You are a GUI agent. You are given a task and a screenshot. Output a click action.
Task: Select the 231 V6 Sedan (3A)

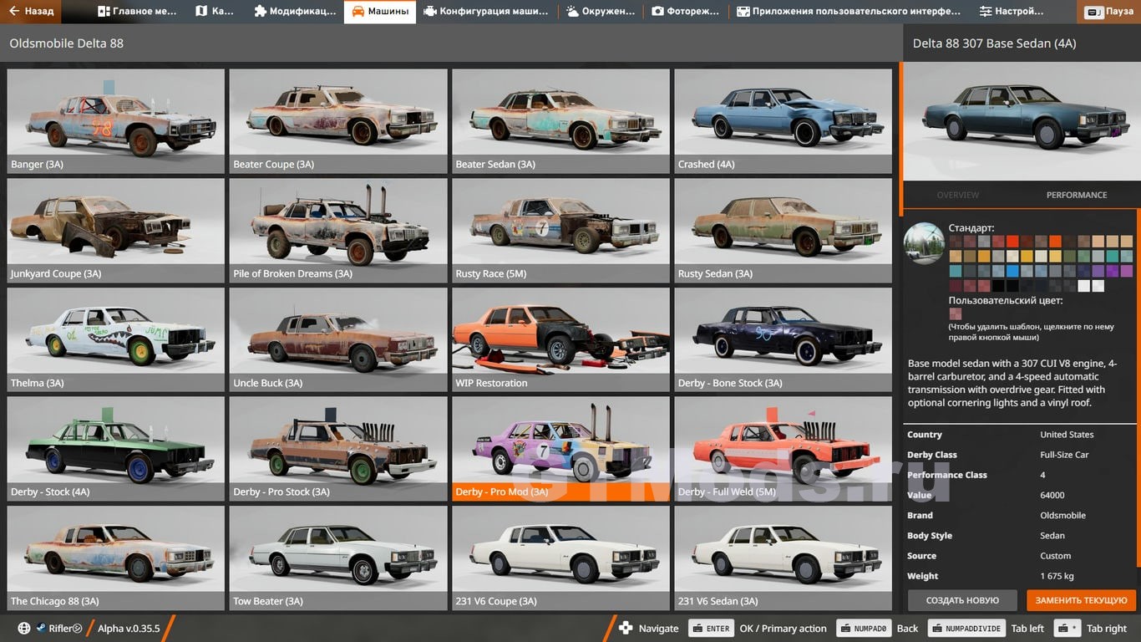tap(783, 558)
